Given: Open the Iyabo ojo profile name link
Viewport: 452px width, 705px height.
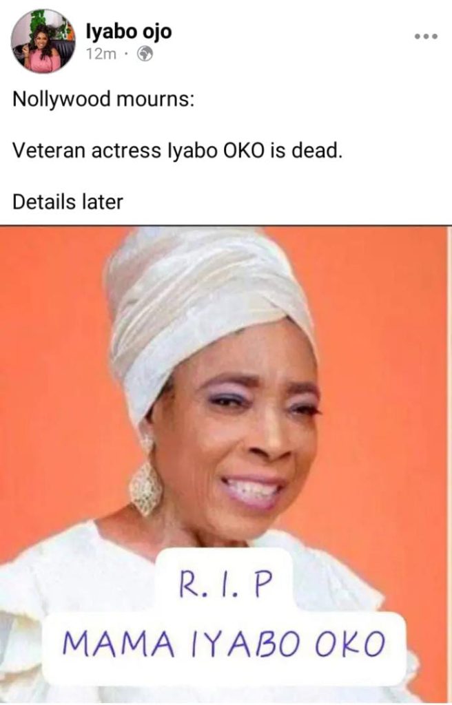Looking at the screenshot, I should tap(129, 32).
